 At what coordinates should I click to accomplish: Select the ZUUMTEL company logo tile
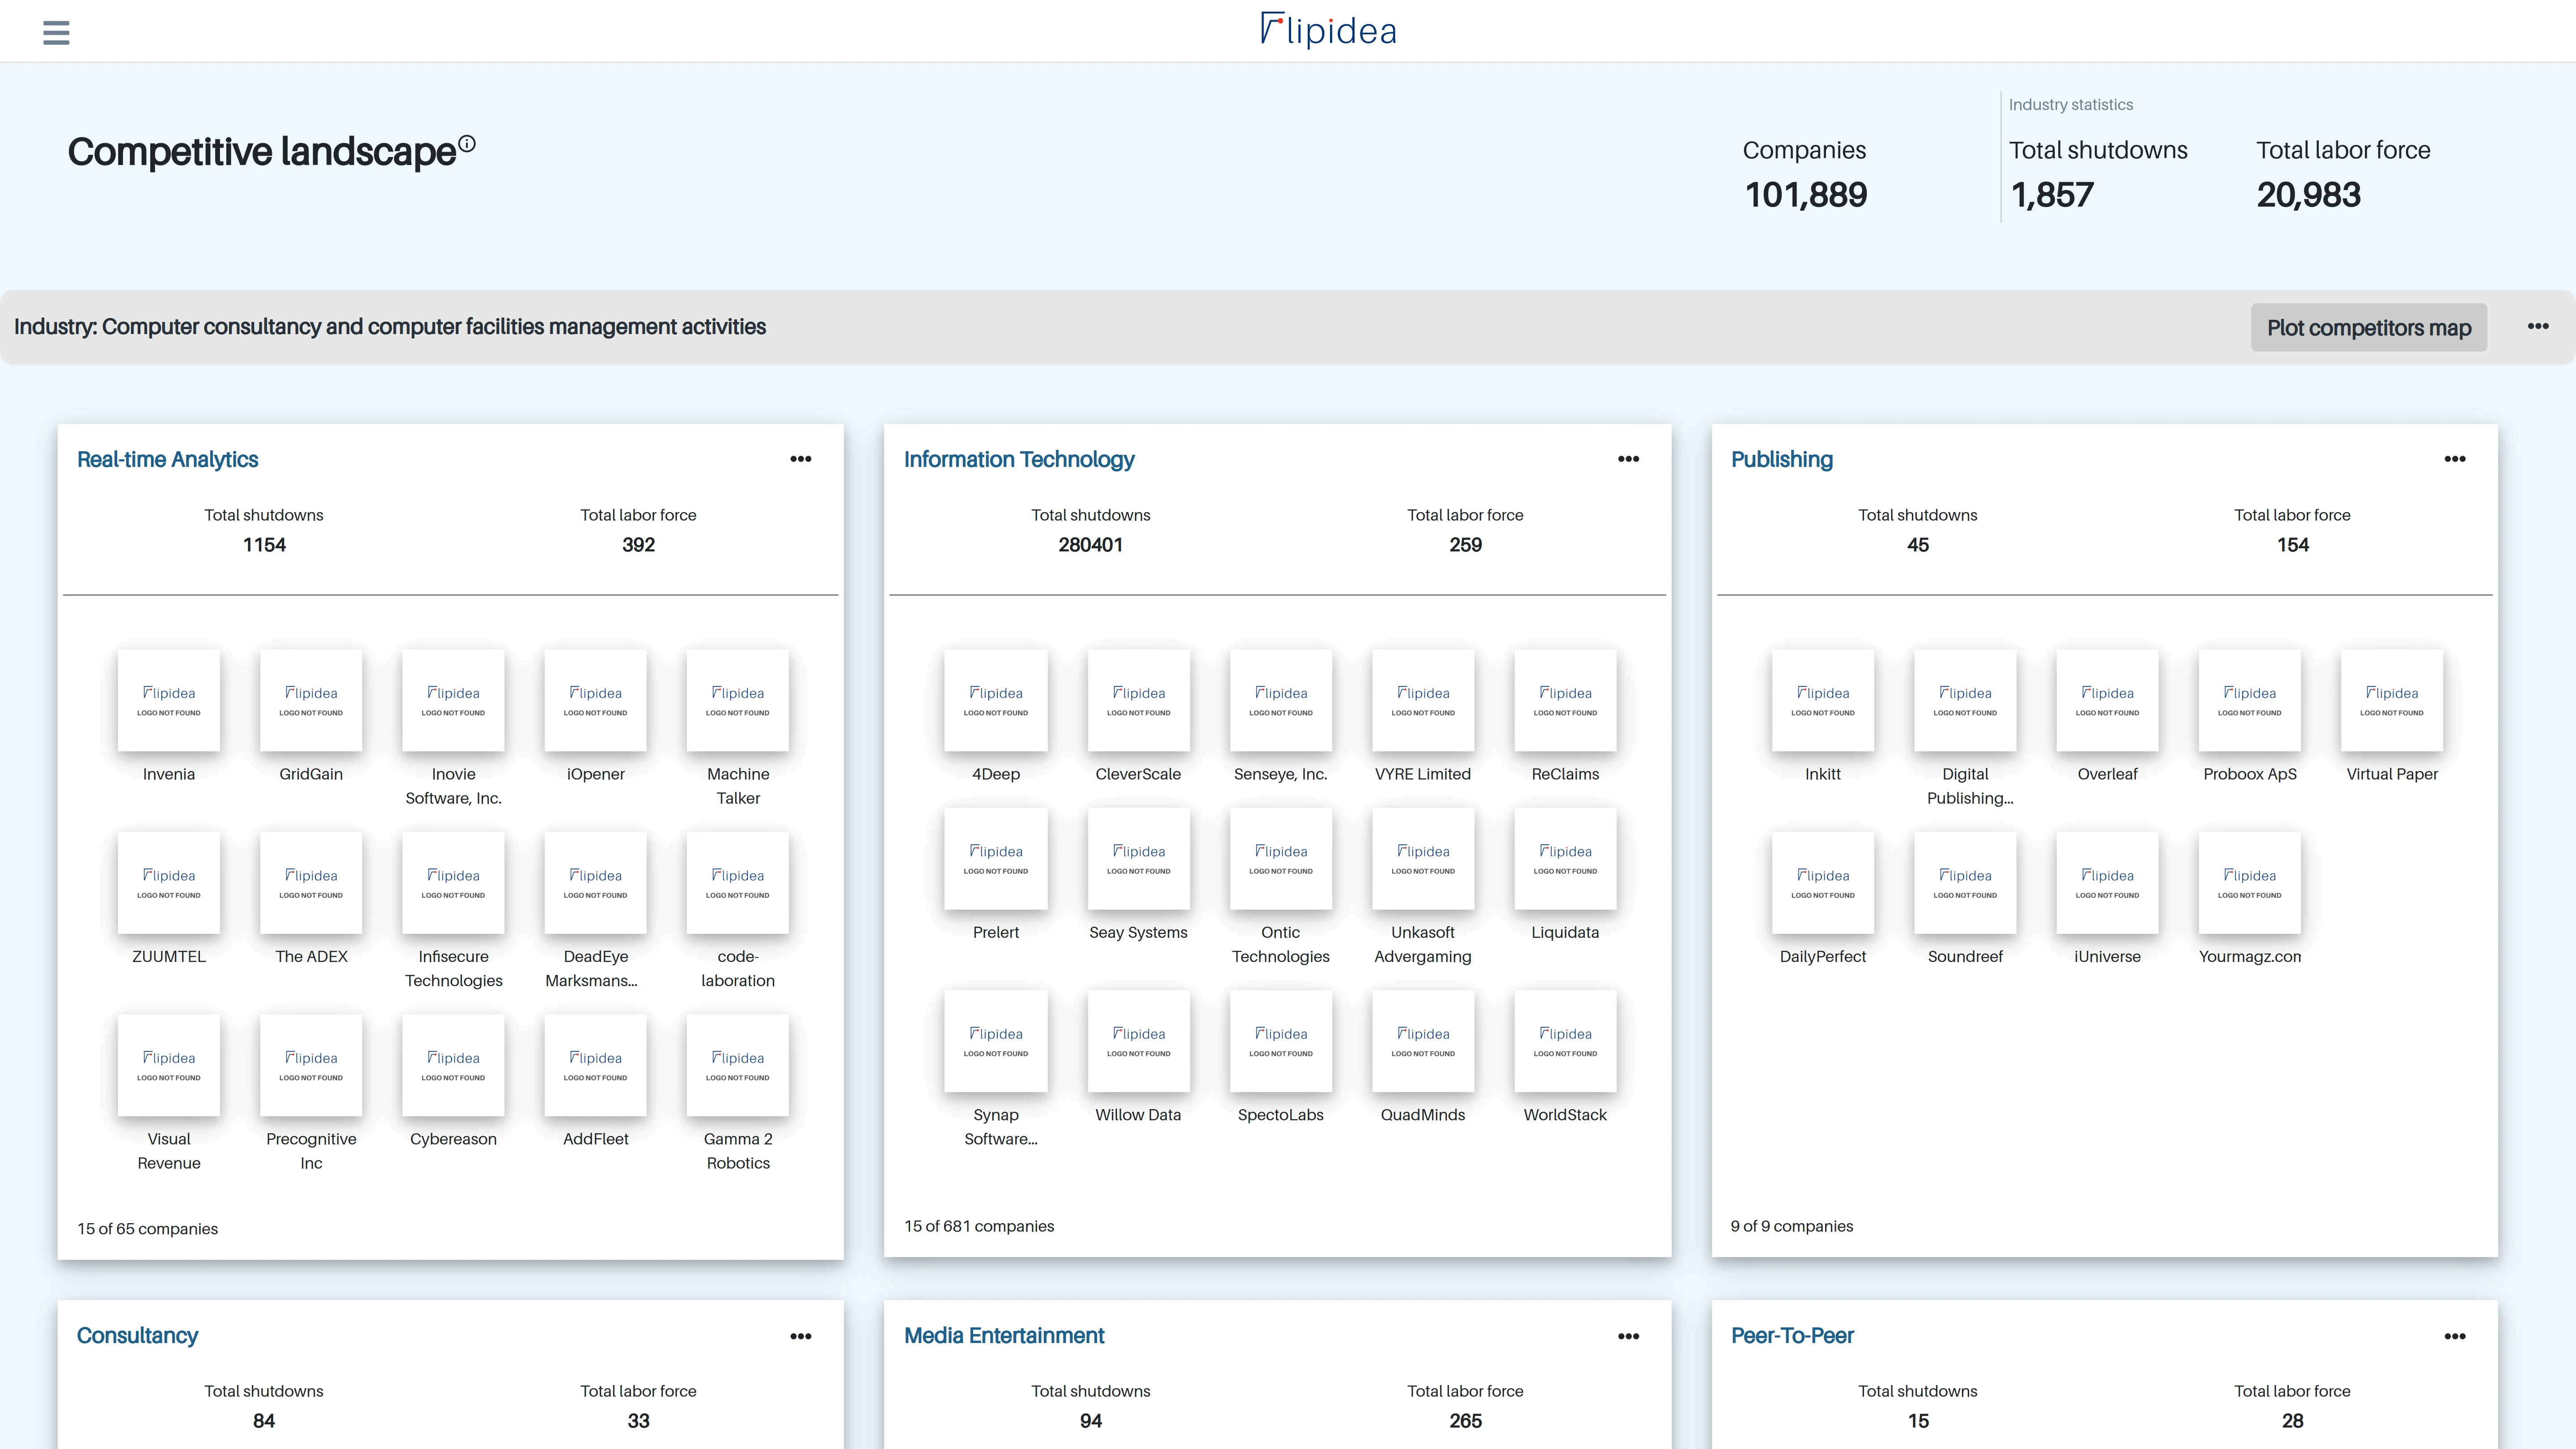169,883
